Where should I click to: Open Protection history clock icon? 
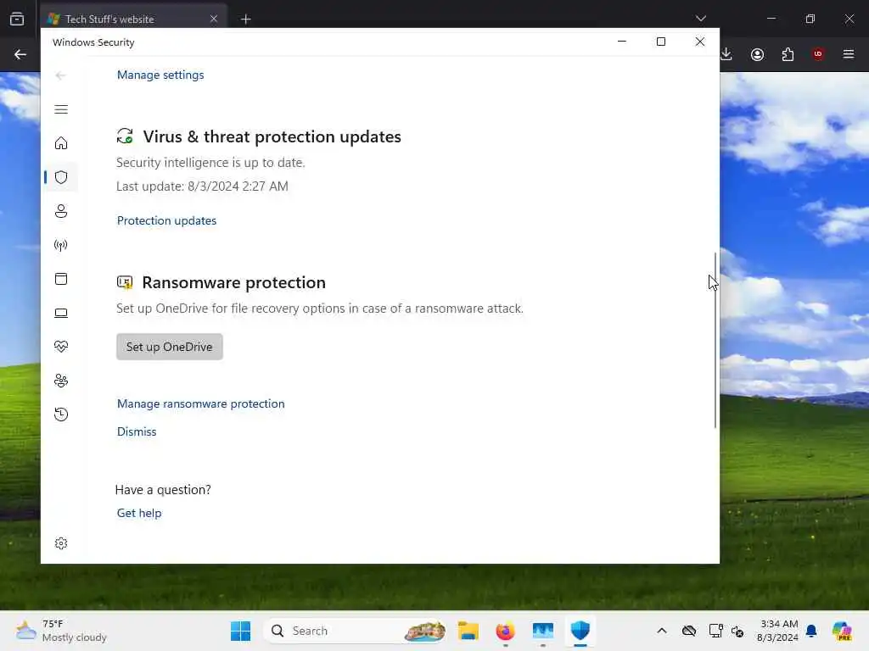click(x=61, y=414)
